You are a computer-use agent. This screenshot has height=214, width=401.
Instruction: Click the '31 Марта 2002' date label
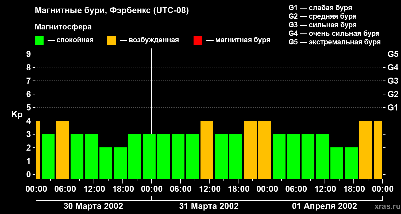(x=209, y=206)
